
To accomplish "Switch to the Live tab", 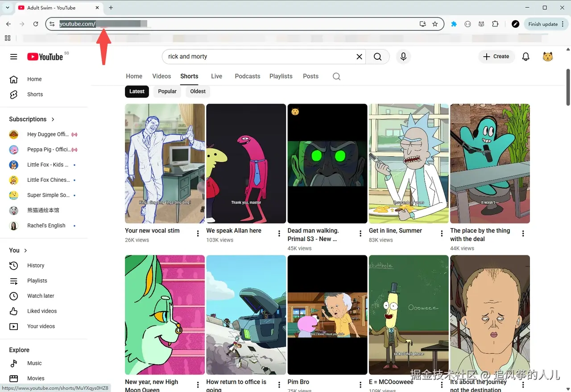I will (217, 76).
